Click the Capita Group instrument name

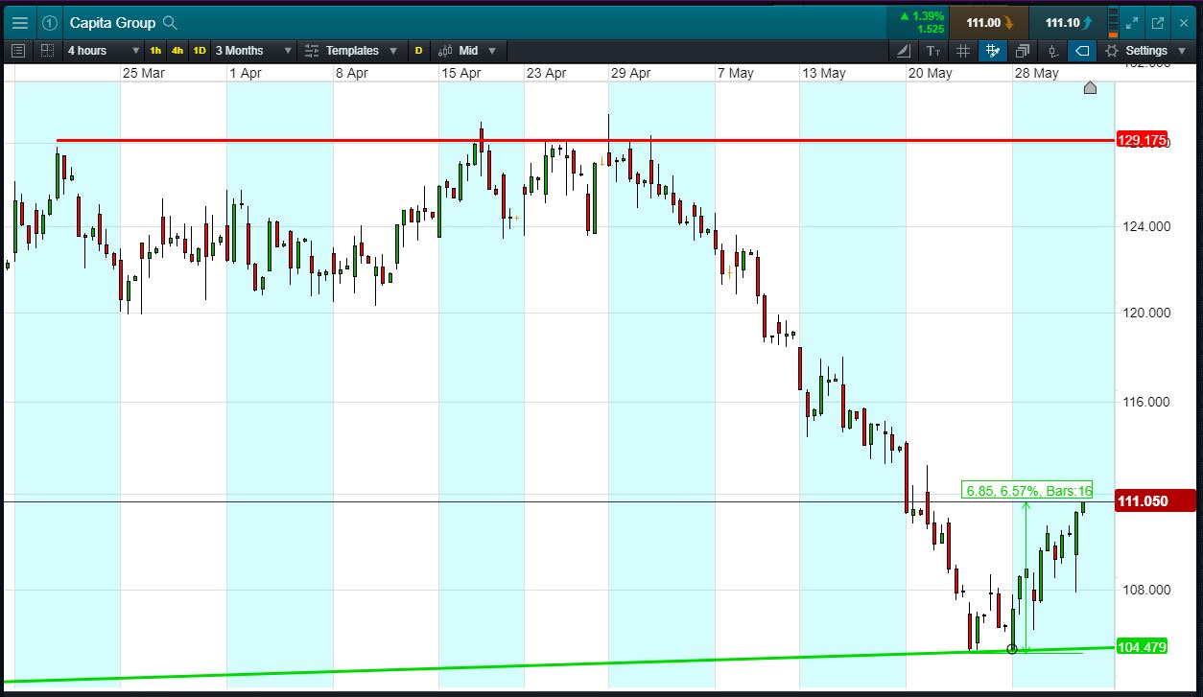pyautogui.click(x=114, y=22)
